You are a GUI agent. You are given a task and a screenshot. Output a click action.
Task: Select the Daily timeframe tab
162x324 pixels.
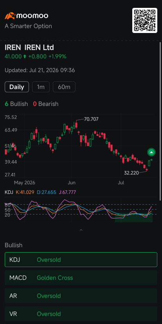[17, 87]
